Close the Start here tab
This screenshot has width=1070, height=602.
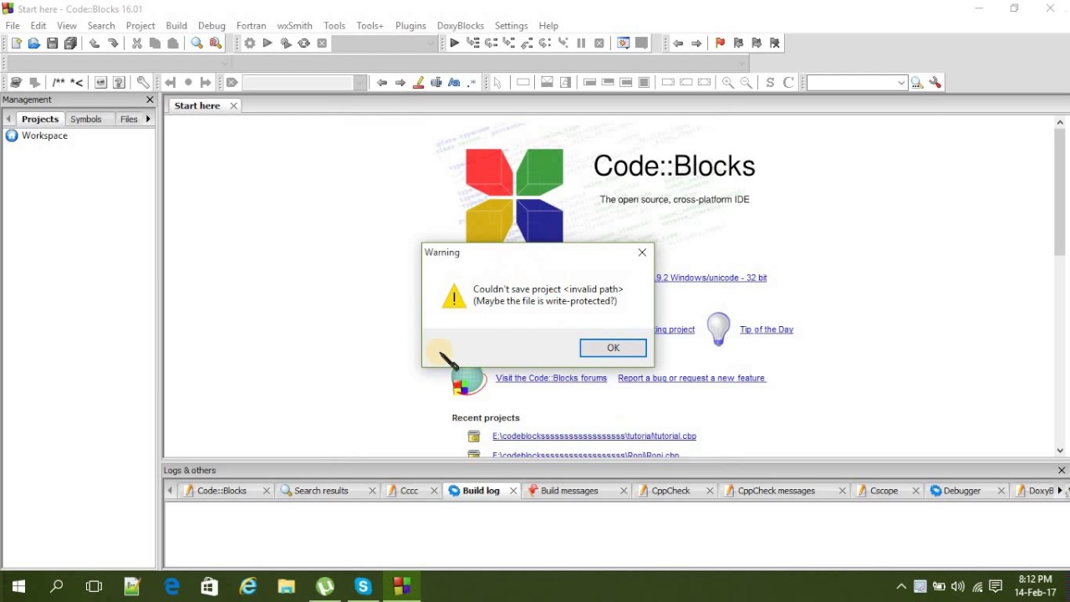pos(233,105)
